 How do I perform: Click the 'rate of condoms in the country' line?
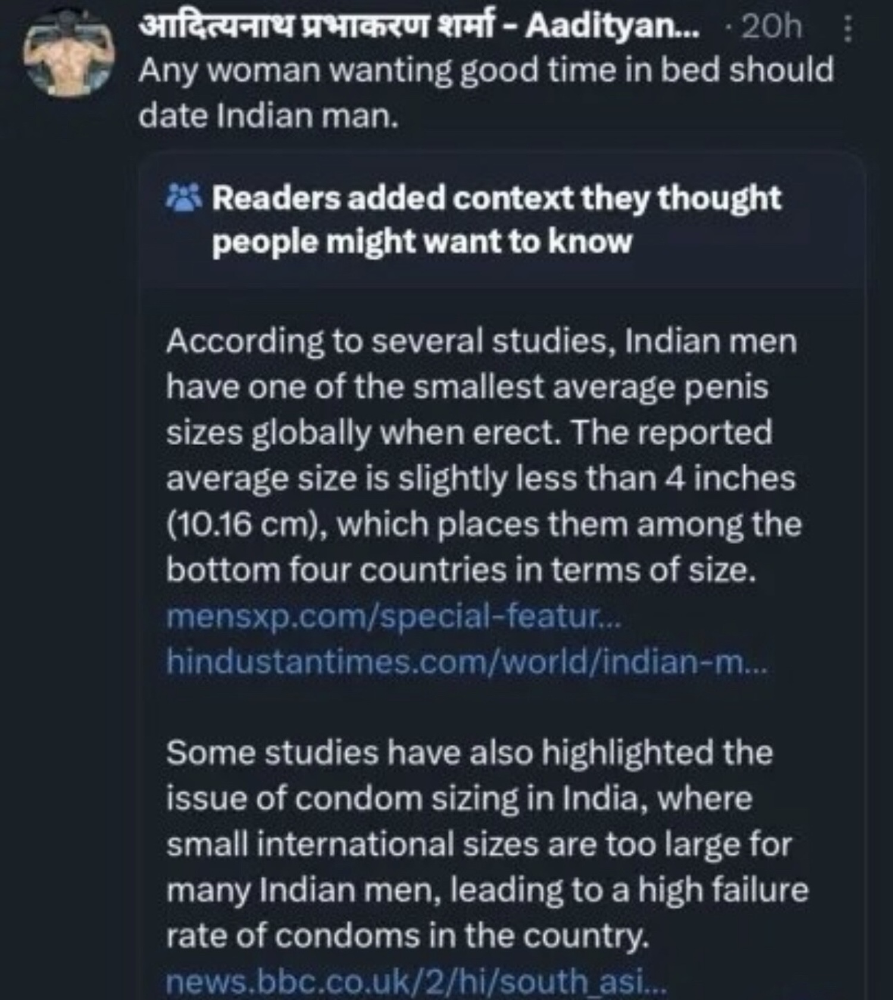click(407, 935)
